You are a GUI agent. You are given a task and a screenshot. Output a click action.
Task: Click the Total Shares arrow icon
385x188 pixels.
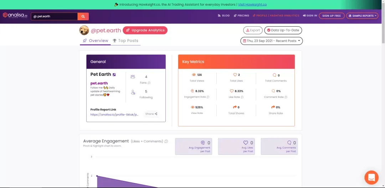pyautogui.click(x=235, y=107)
